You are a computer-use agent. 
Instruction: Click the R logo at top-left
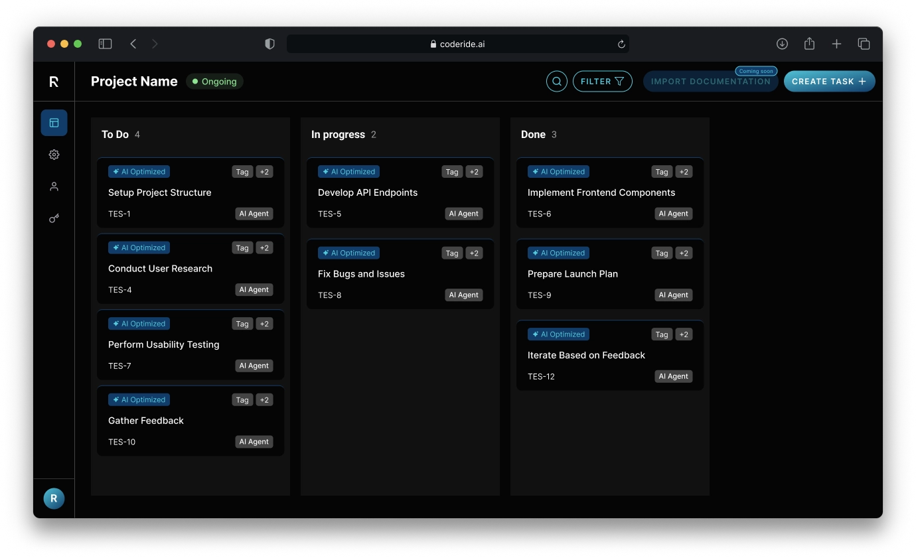(x=54, y=82)
